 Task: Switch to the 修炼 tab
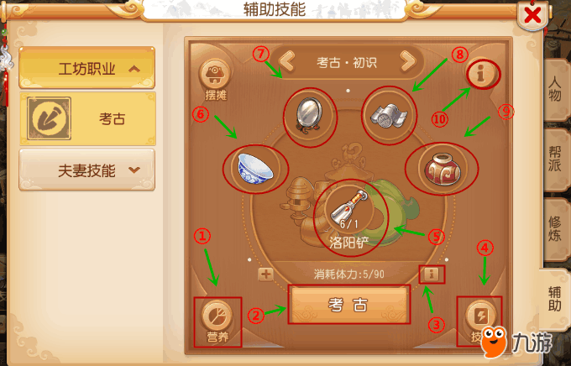coord(556,229)
